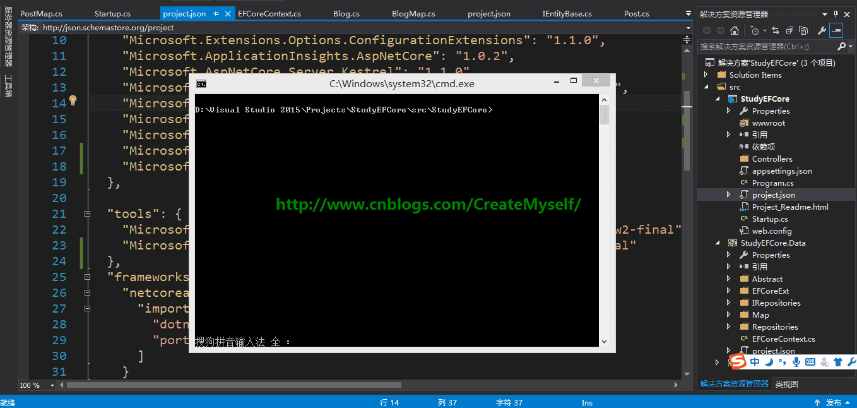This screenshot has width=857, height=408.
Task: Click the search magnifier icon in Solution Explorer
Action: pyautogui.click(x=841, y=46)
